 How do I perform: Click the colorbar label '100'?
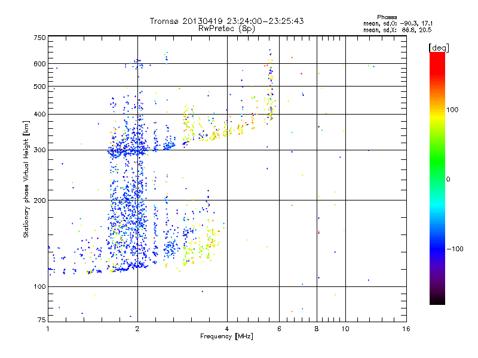[x=452, y=110]
